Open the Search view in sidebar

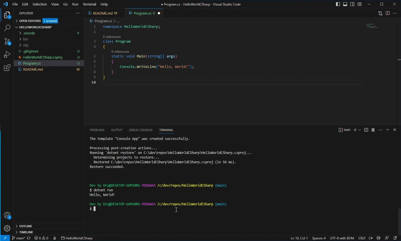pyautogui.click(x=7, y=28)
